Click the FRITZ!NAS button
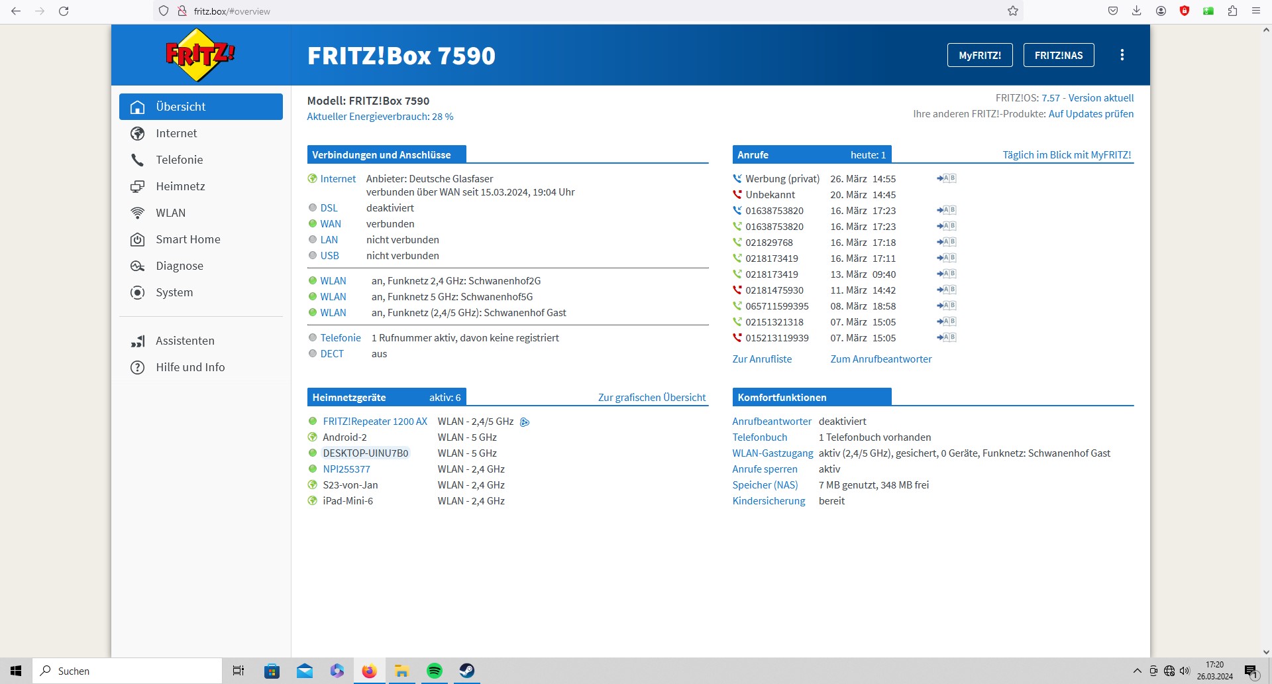Viewport: 1272px width, 684px height. tap(1059, 55)
